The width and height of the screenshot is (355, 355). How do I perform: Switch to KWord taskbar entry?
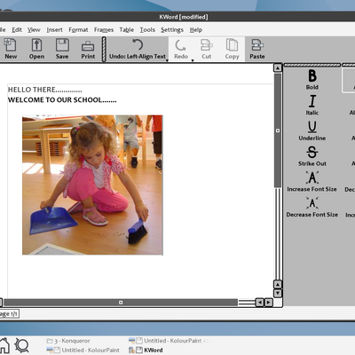(x=146, y=350)
